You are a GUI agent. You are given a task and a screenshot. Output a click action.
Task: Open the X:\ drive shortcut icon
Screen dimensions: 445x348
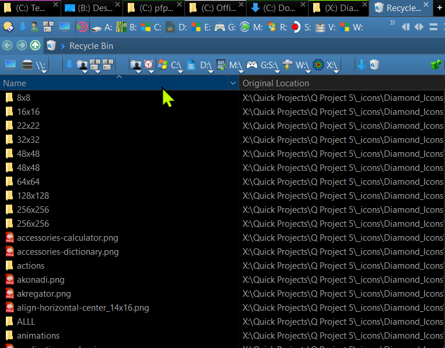pos(318,65)
